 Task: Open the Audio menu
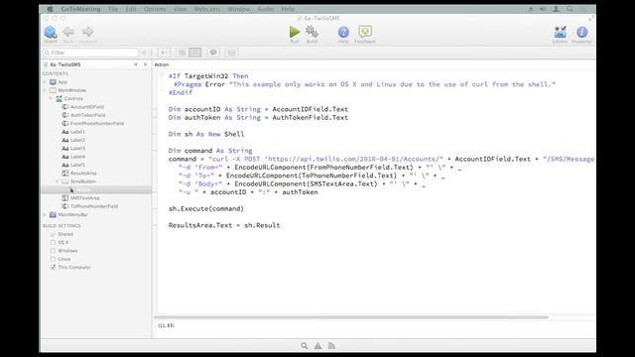click(266, 9)
